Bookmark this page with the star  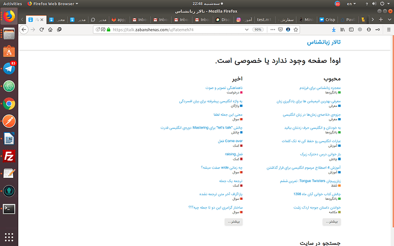pos(296,30)
